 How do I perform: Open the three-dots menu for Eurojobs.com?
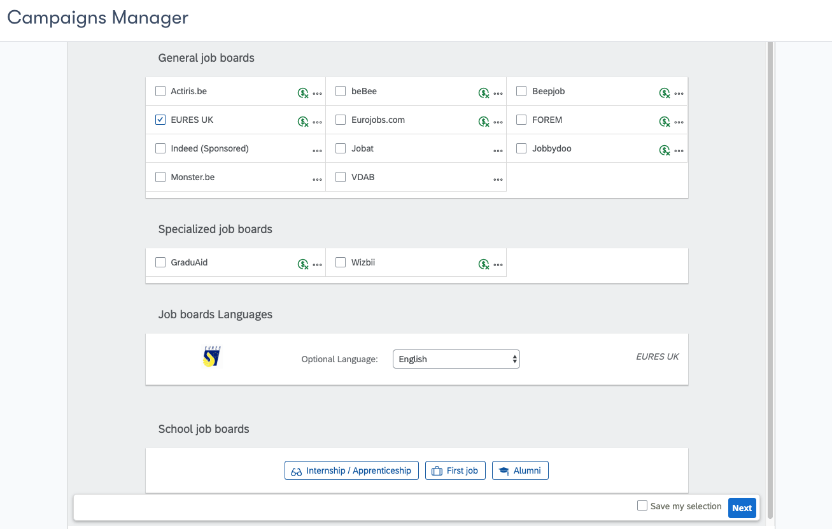click(498, 122)
